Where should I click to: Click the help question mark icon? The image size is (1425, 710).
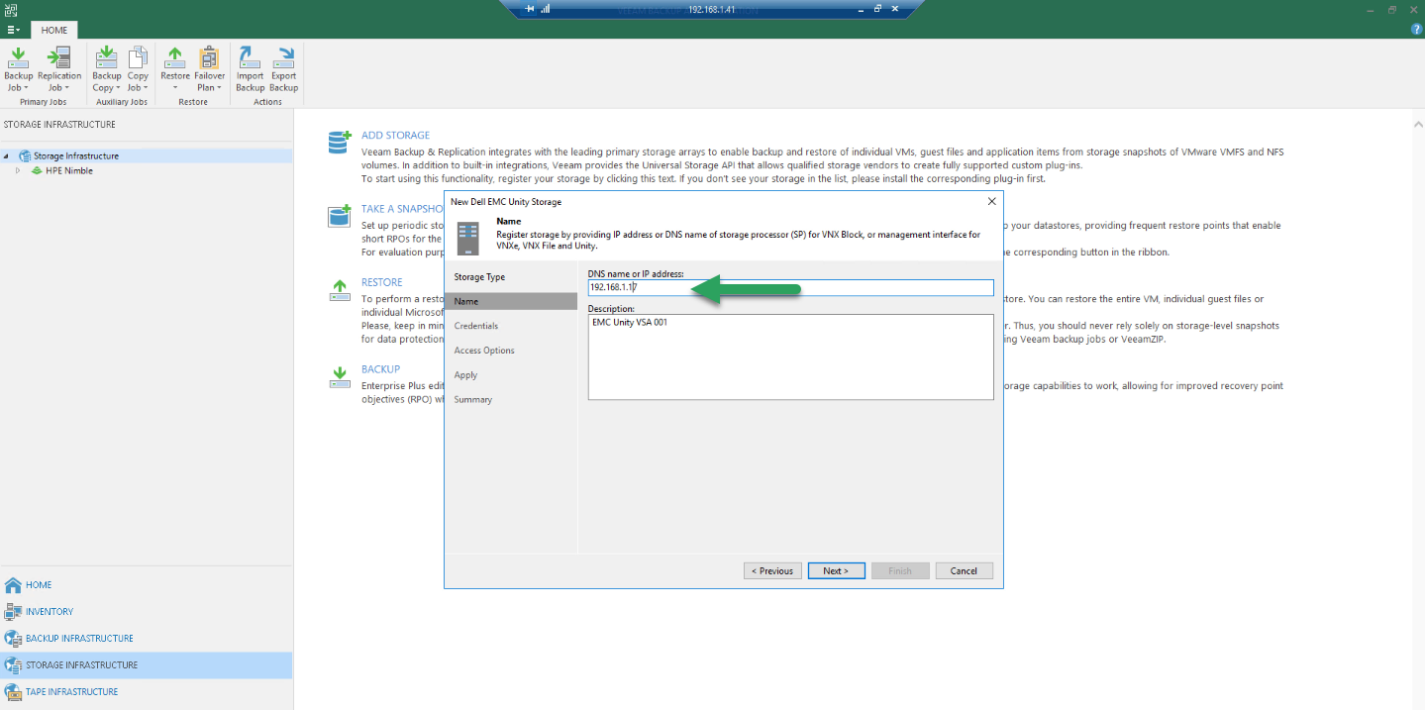(x=1416, y=30)
